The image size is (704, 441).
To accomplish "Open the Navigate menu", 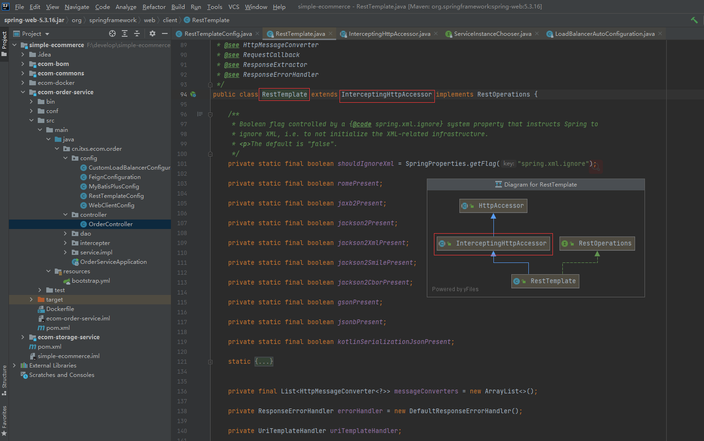I will [77, 7].
